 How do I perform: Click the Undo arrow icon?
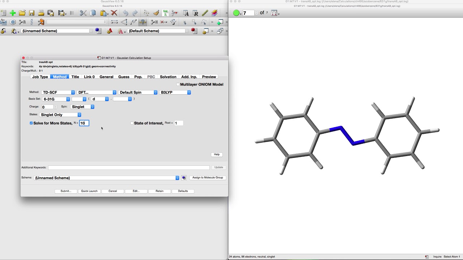pyautogui.click(x=125, y=13)
